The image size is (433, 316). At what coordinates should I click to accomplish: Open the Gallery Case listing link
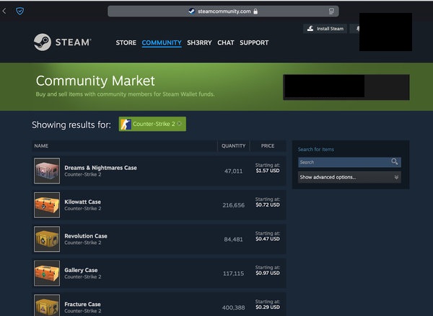pyautogui.click(x=81, y=270)
